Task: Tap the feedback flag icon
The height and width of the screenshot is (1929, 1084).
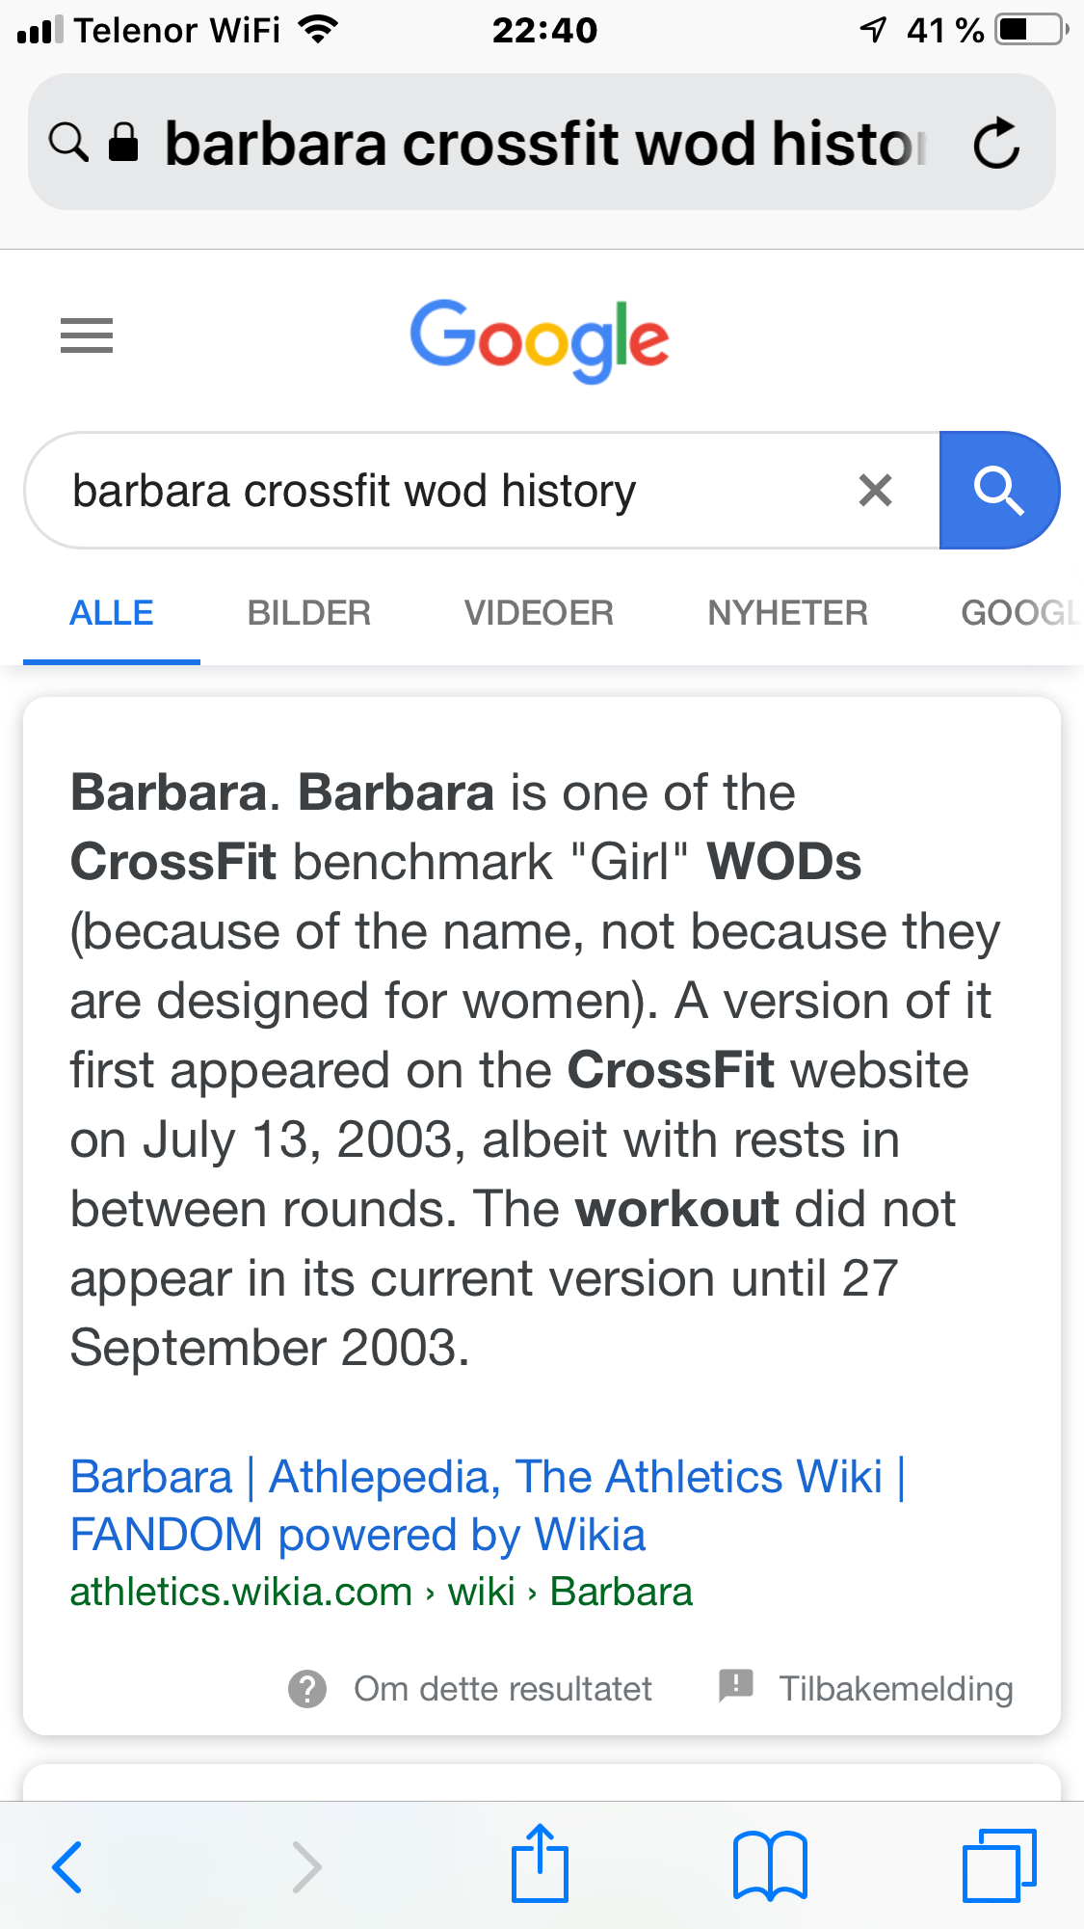Action: click(x=736, y=1686)
